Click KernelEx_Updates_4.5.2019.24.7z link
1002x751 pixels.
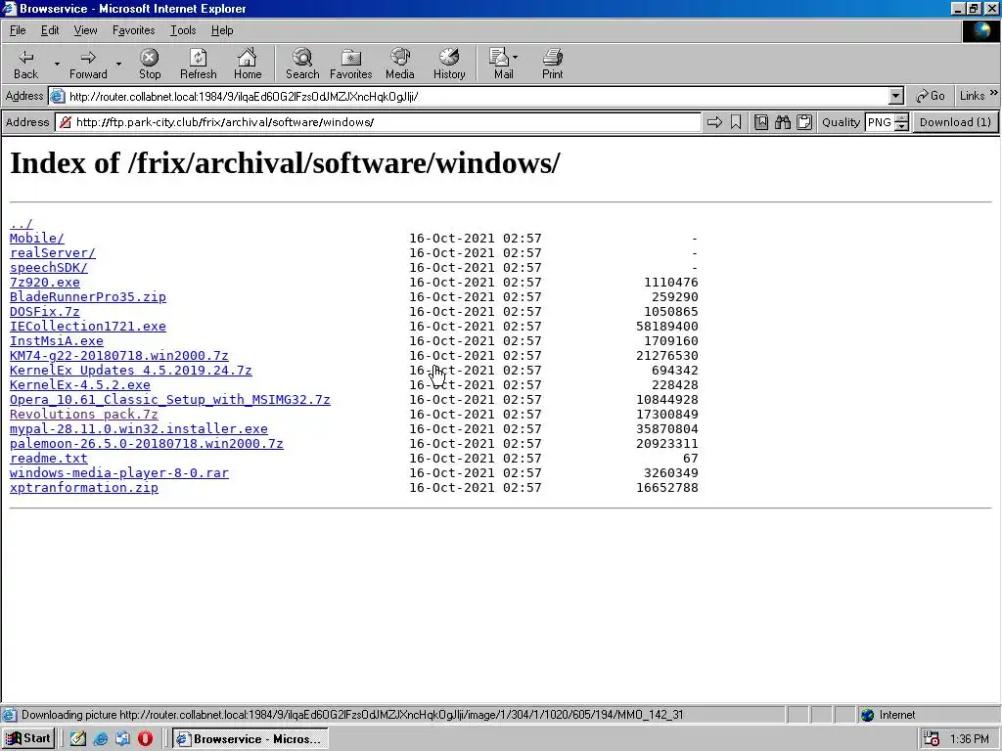tap(131, 371)
